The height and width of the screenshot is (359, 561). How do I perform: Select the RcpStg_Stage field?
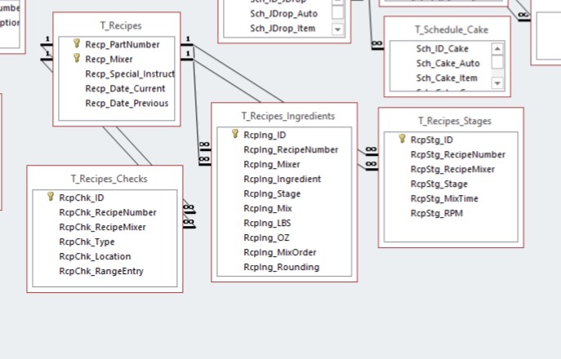coord(439,184)
